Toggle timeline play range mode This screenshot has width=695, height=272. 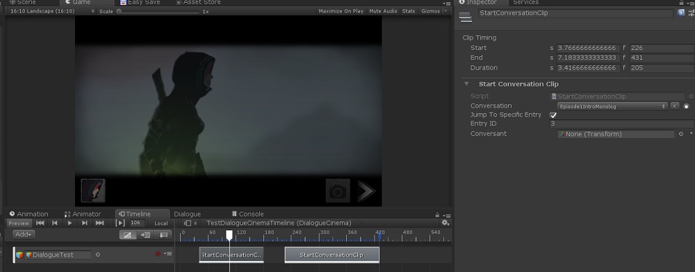click(120, 223)
